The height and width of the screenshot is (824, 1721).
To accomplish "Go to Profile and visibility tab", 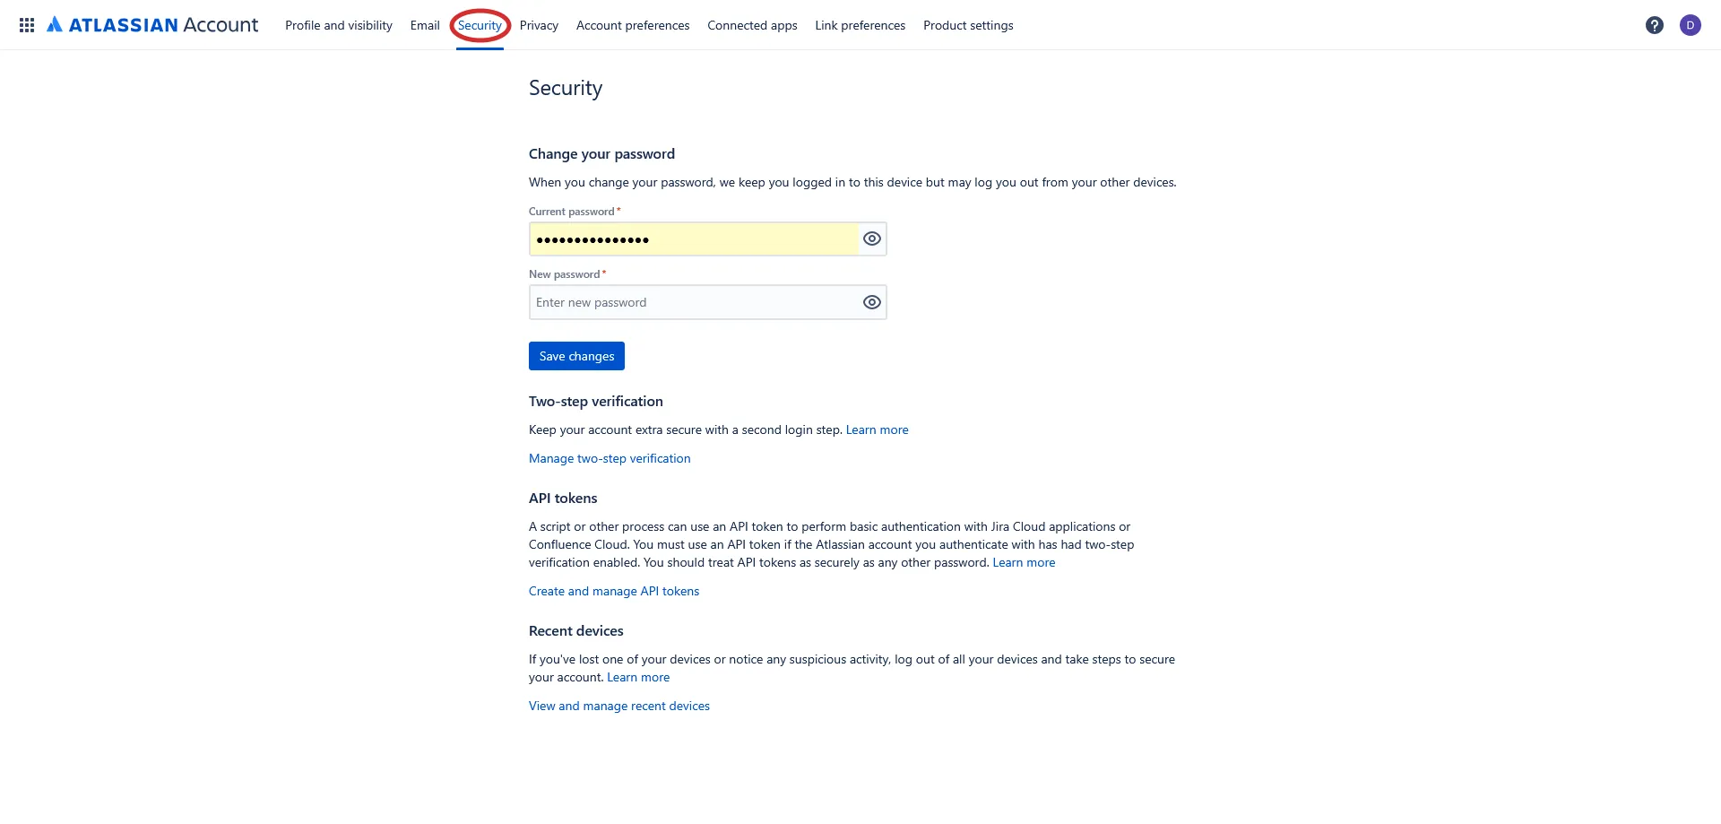I will [x=338, y=25].
